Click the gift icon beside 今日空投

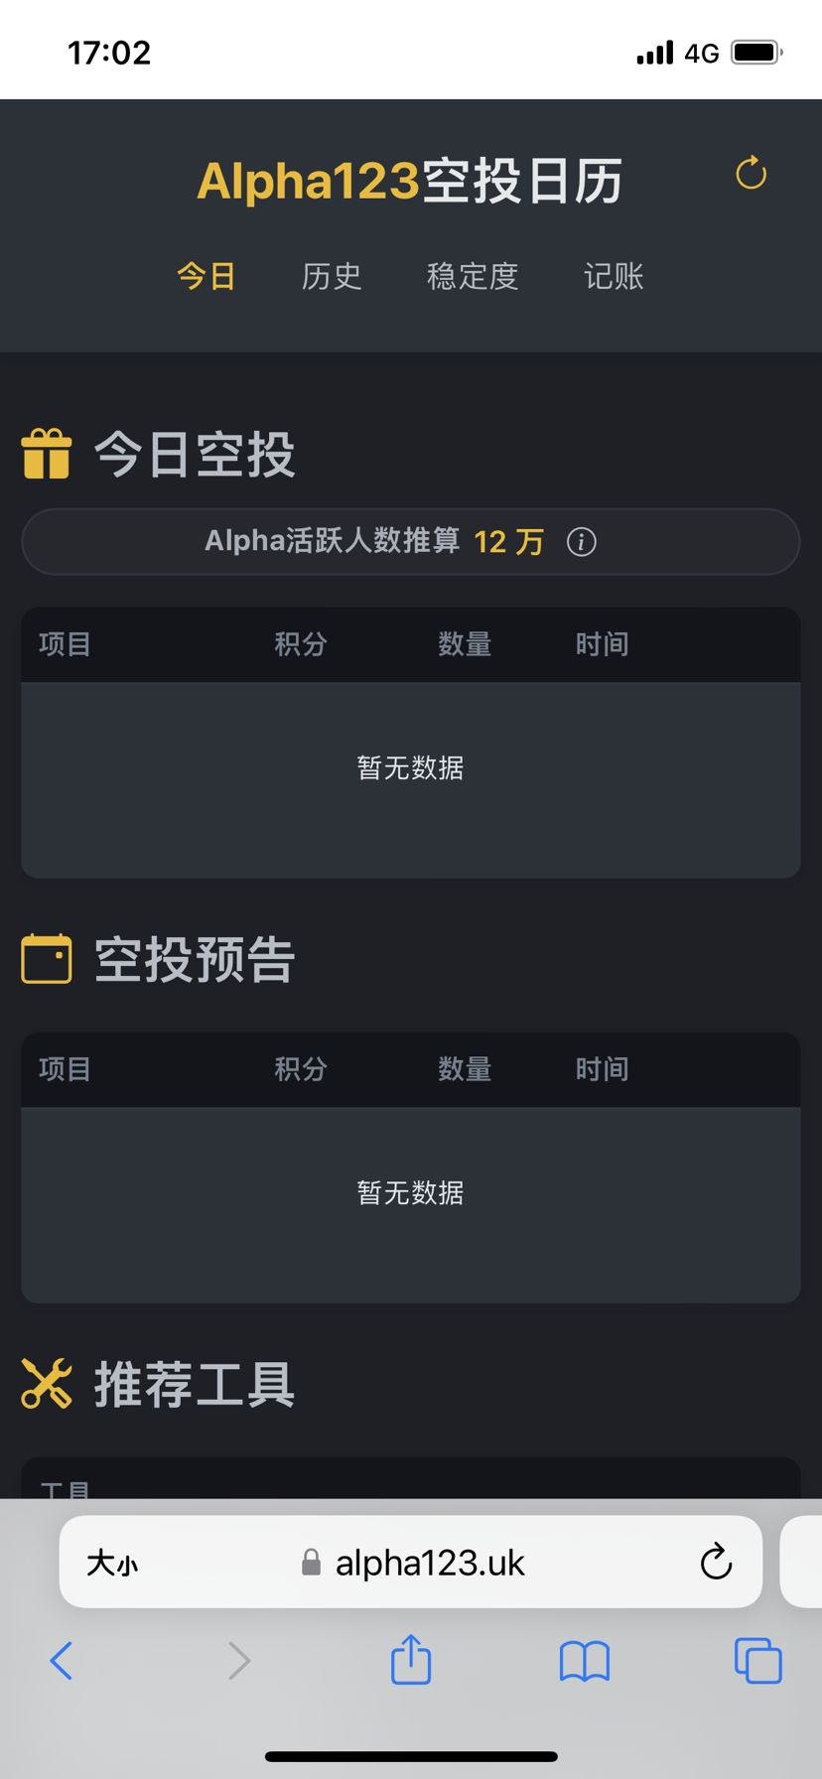pos(47,454)
